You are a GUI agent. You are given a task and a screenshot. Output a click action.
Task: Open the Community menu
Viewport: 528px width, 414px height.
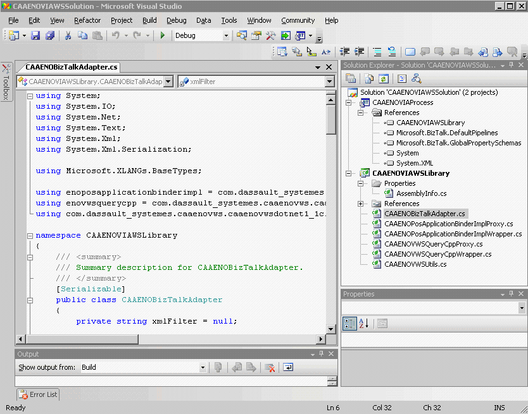298,20
